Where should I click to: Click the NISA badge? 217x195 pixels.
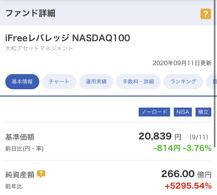183,112
